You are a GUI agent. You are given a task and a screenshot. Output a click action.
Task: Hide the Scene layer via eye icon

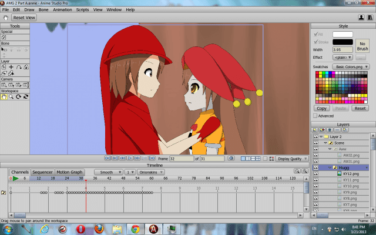(x=316, y=143)
